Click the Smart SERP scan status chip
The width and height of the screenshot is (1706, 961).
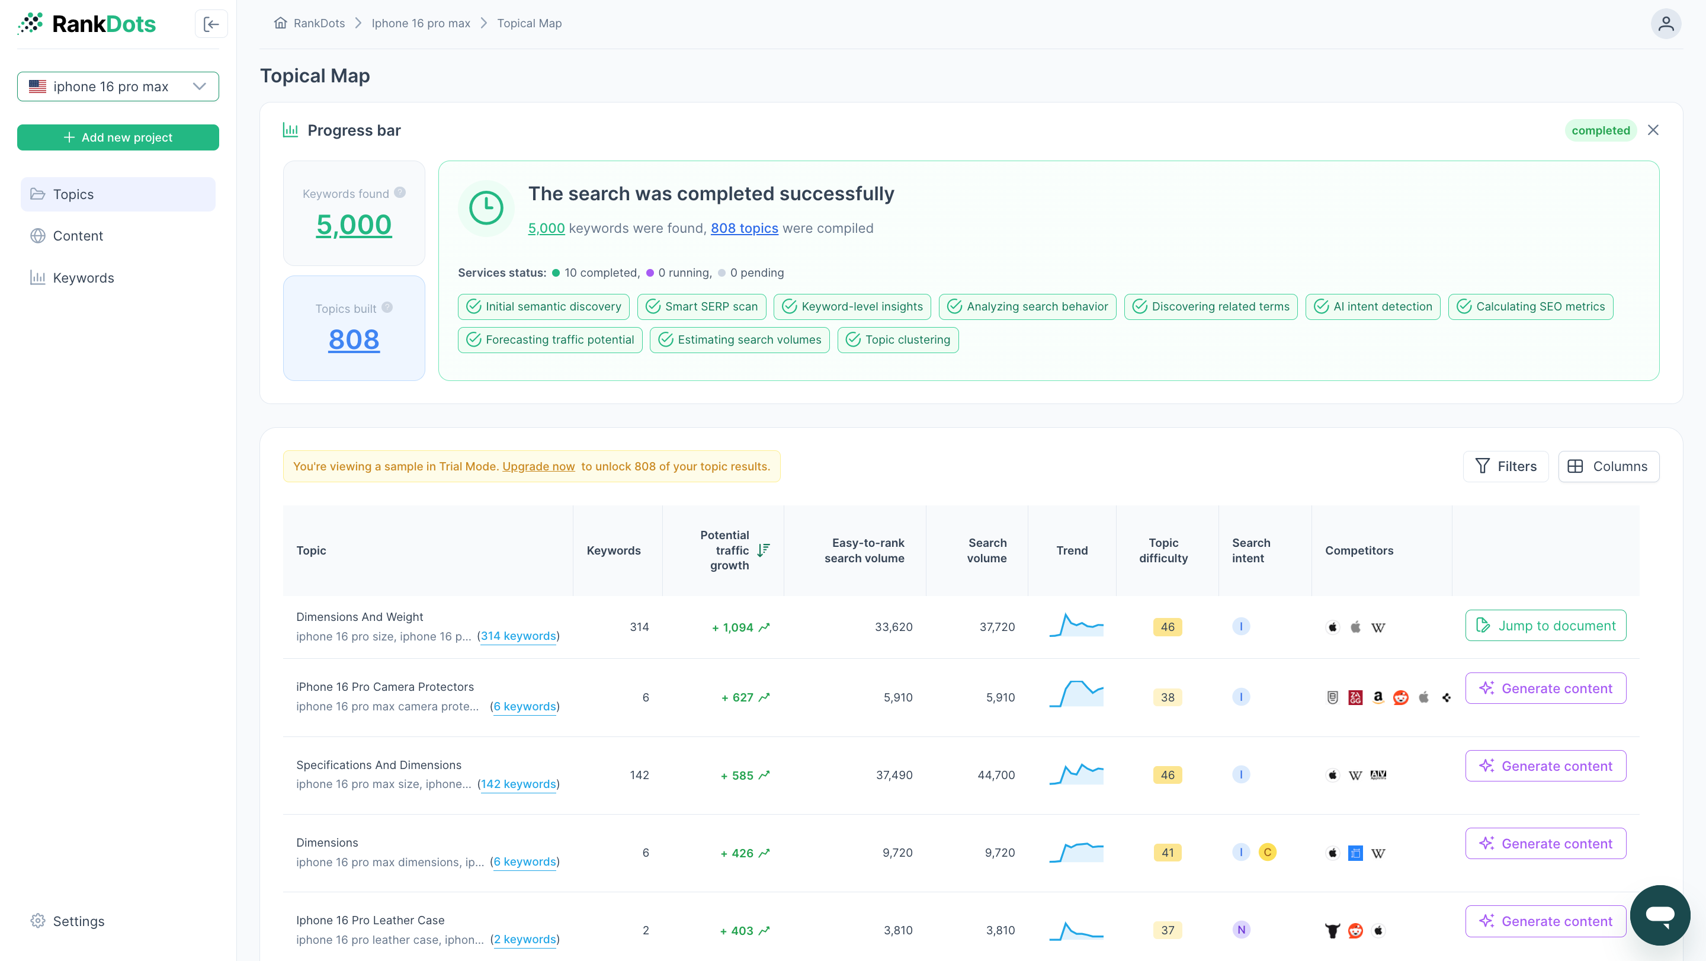point(701,307)
